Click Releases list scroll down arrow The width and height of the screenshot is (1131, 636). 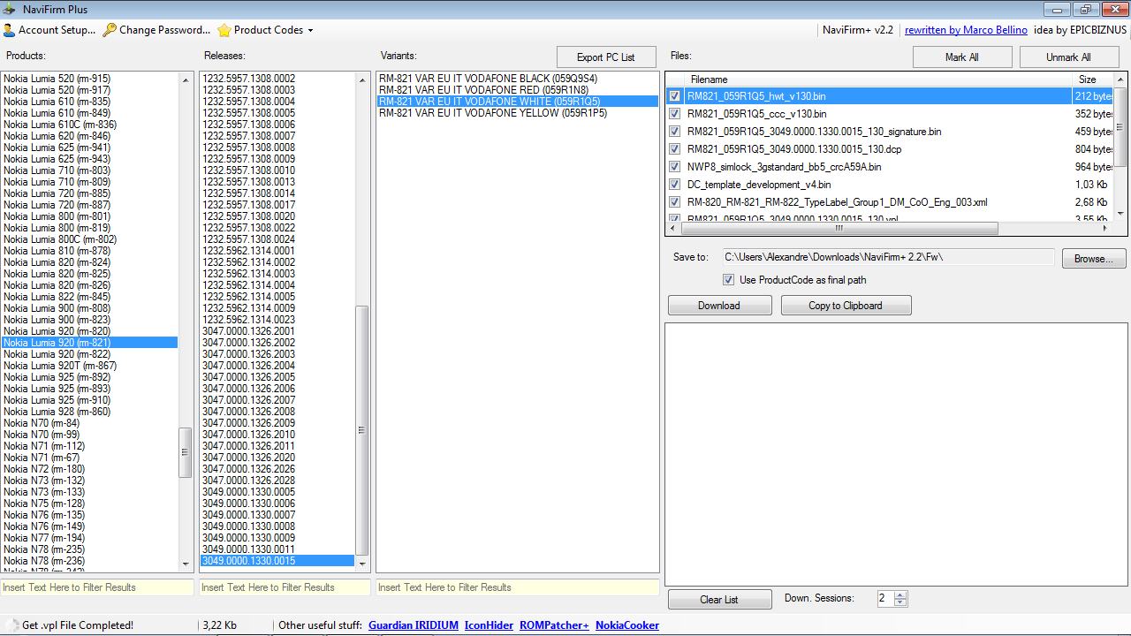(362, 564)
